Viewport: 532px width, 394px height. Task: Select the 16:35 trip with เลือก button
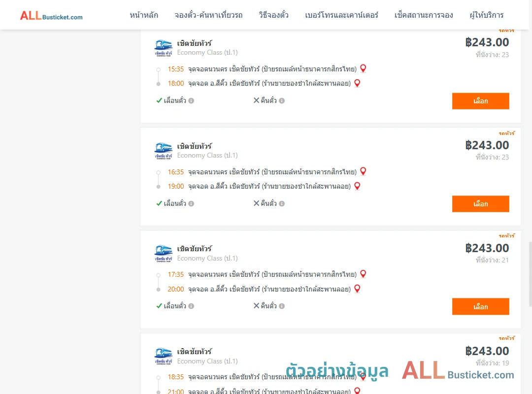click(x=480, y=203)
